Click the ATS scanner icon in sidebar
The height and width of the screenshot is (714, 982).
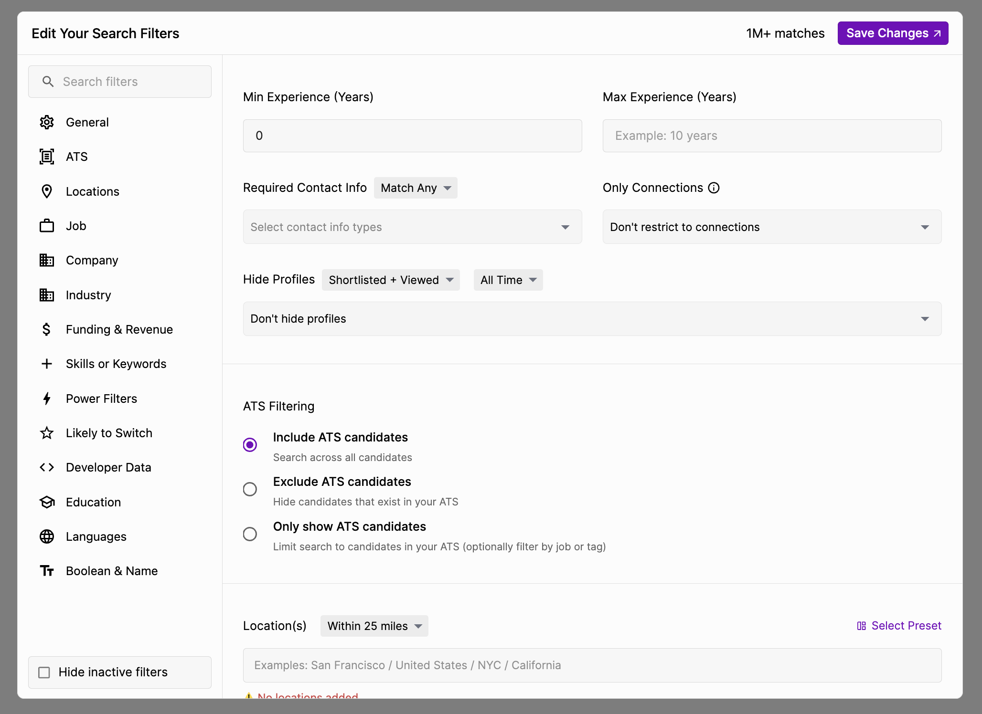(x=47, y=157)
